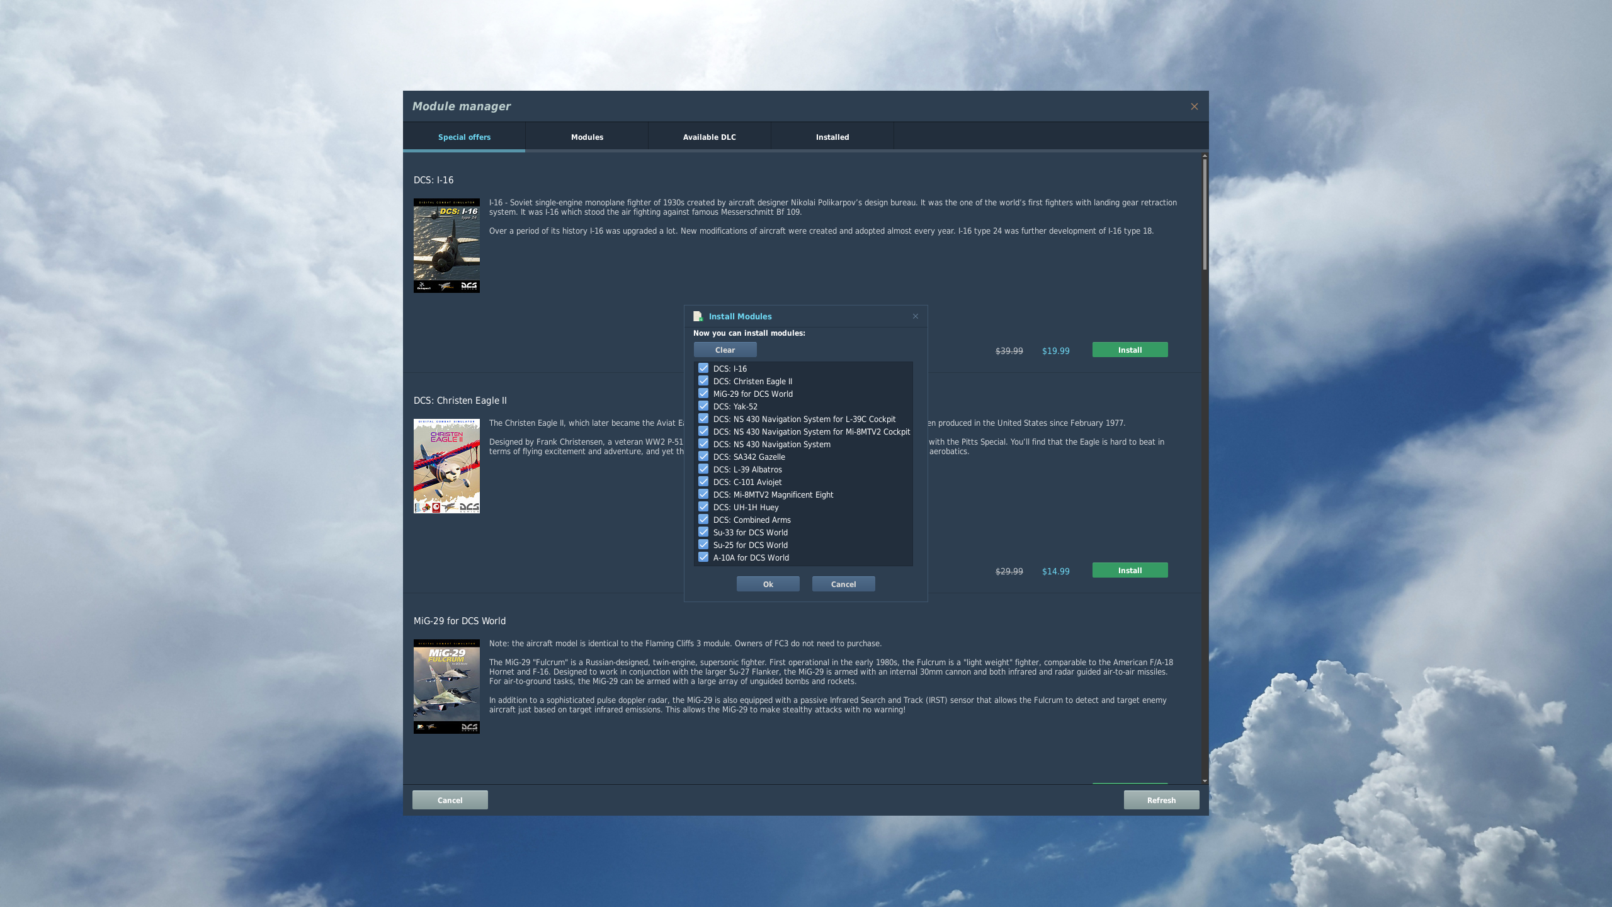Refresh the Module manager list
This screenshot has width=1612, height=907.
(1161, 800)
